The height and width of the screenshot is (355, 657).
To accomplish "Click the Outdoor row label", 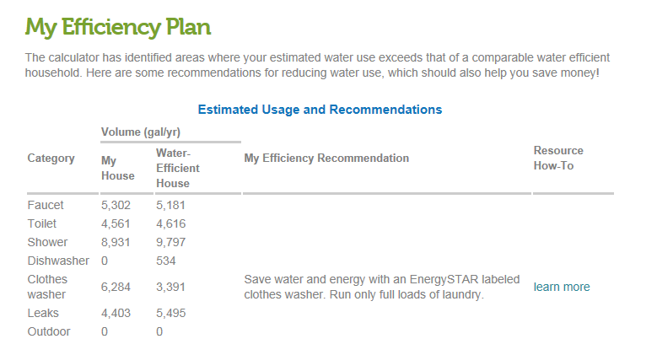I will tap(49, 332).
